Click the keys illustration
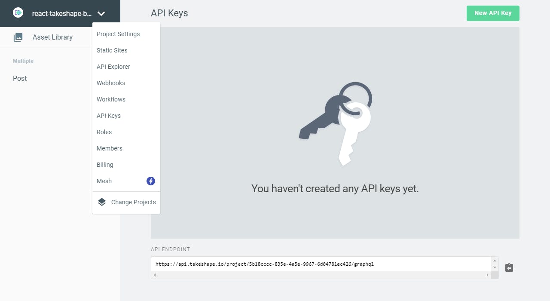 [336, 123]
